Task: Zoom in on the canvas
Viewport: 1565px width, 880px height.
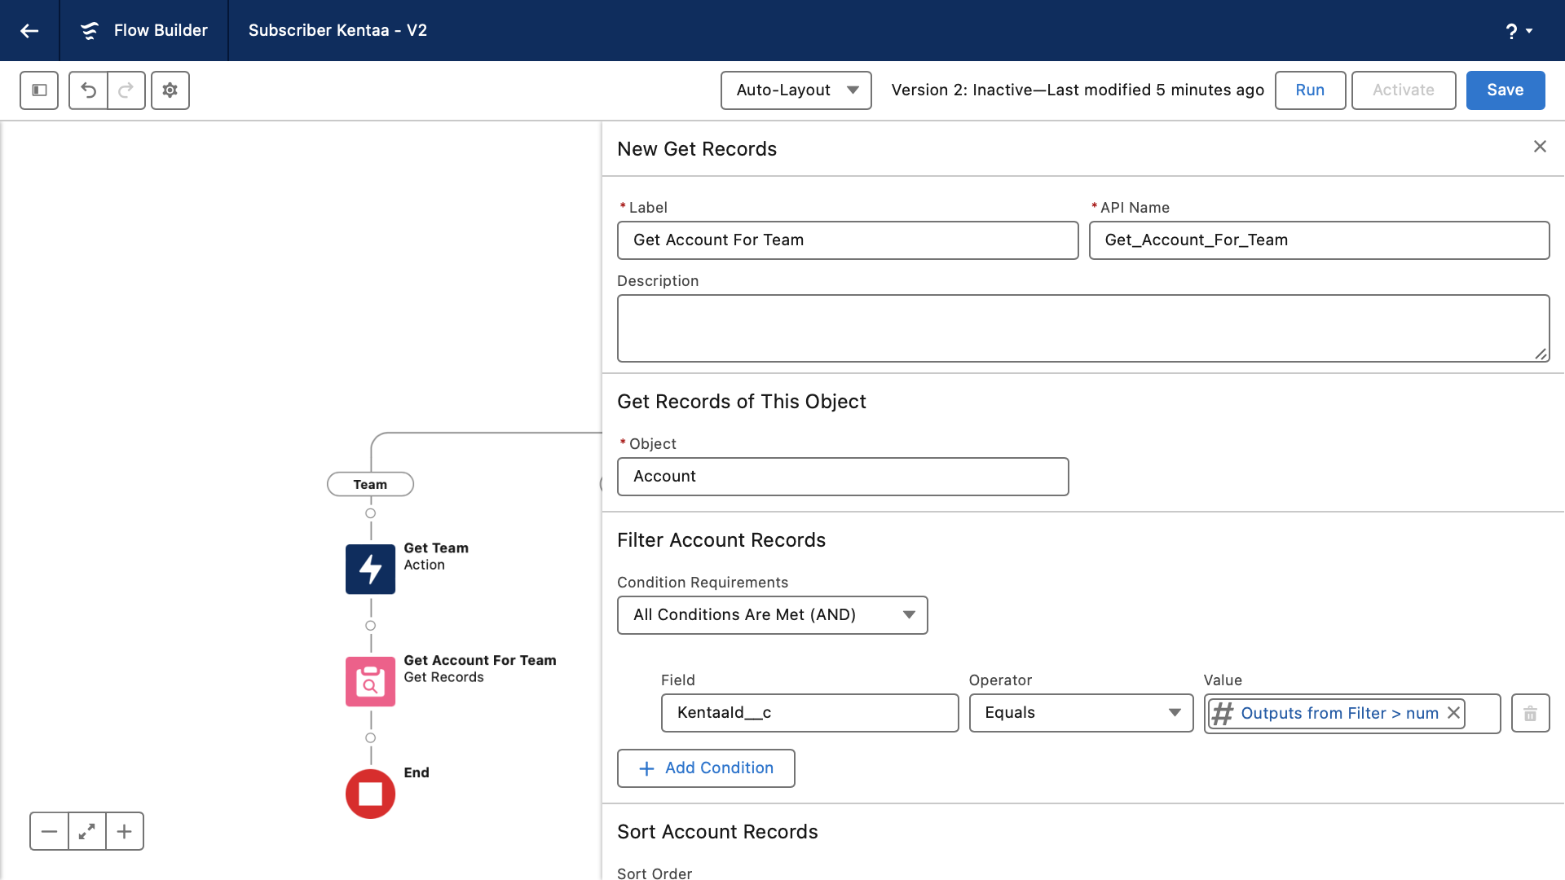Action: (x=125, y=832)
